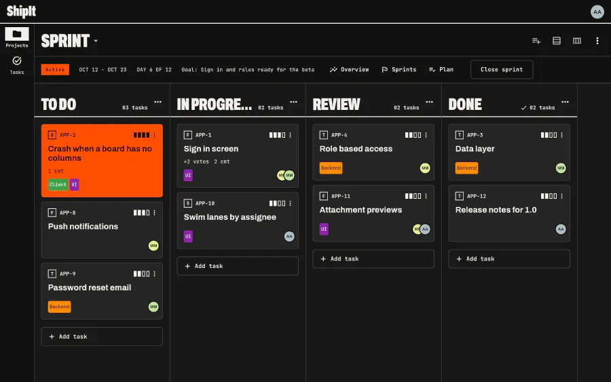
Task: Click the add list icon in toolbar
Action: pyautogui.click(x=536, y=41)
